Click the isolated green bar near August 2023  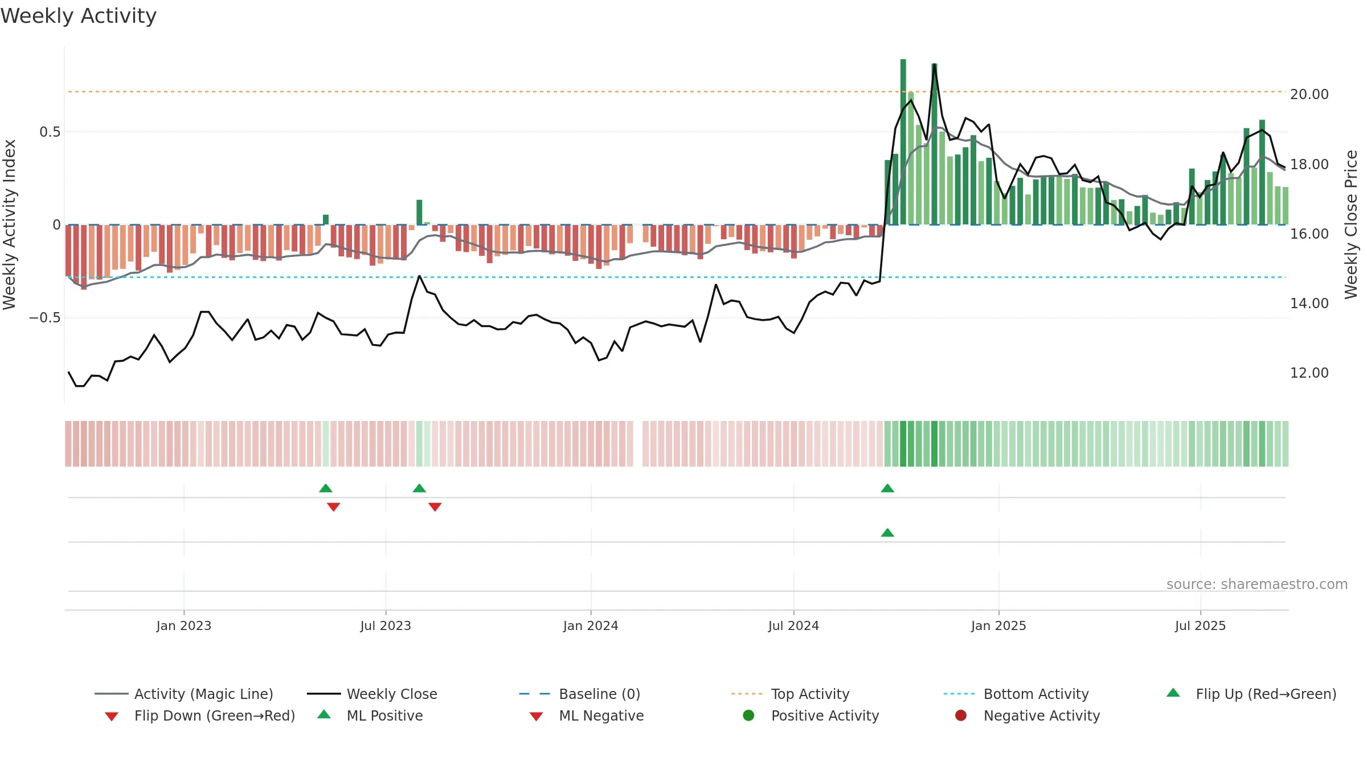click(419, 212)
